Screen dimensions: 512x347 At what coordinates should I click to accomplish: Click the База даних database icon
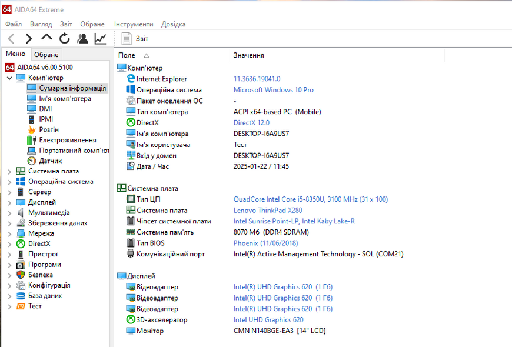click(21, 296)
